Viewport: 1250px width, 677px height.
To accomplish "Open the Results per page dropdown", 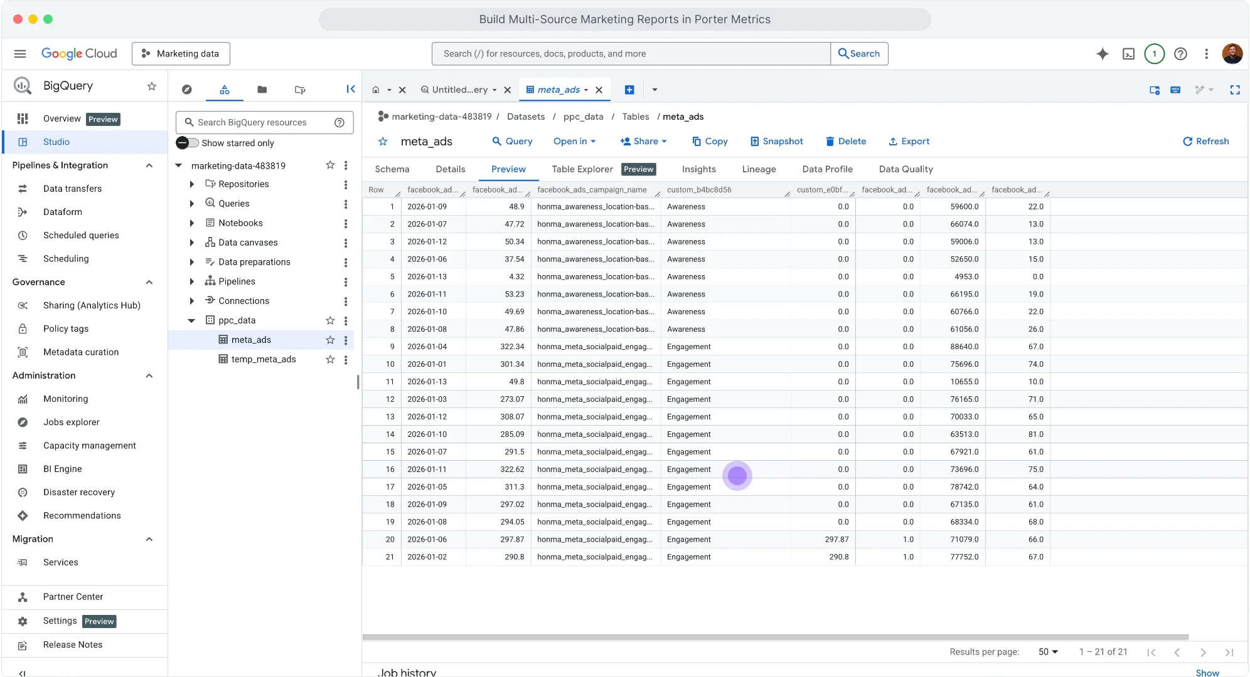I will [x=1047, y=652].
